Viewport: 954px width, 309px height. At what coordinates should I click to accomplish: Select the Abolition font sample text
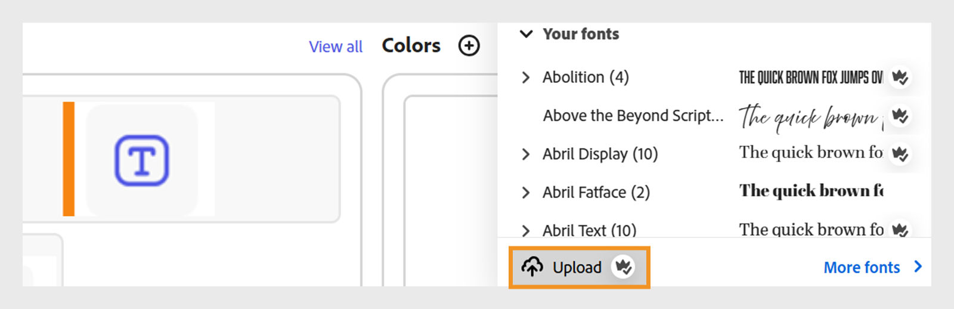tap(811, 78)
